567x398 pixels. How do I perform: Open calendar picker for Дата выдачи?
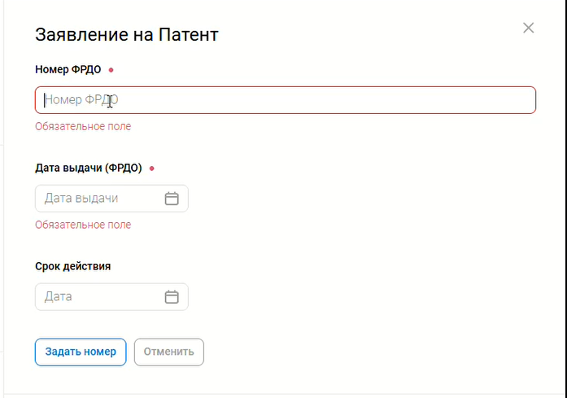tap(172, 199)
